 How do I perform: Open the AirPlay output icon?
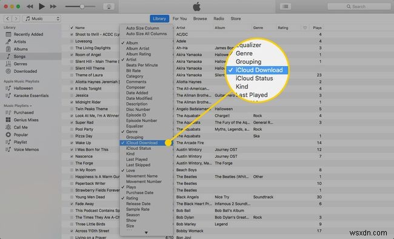109,7
